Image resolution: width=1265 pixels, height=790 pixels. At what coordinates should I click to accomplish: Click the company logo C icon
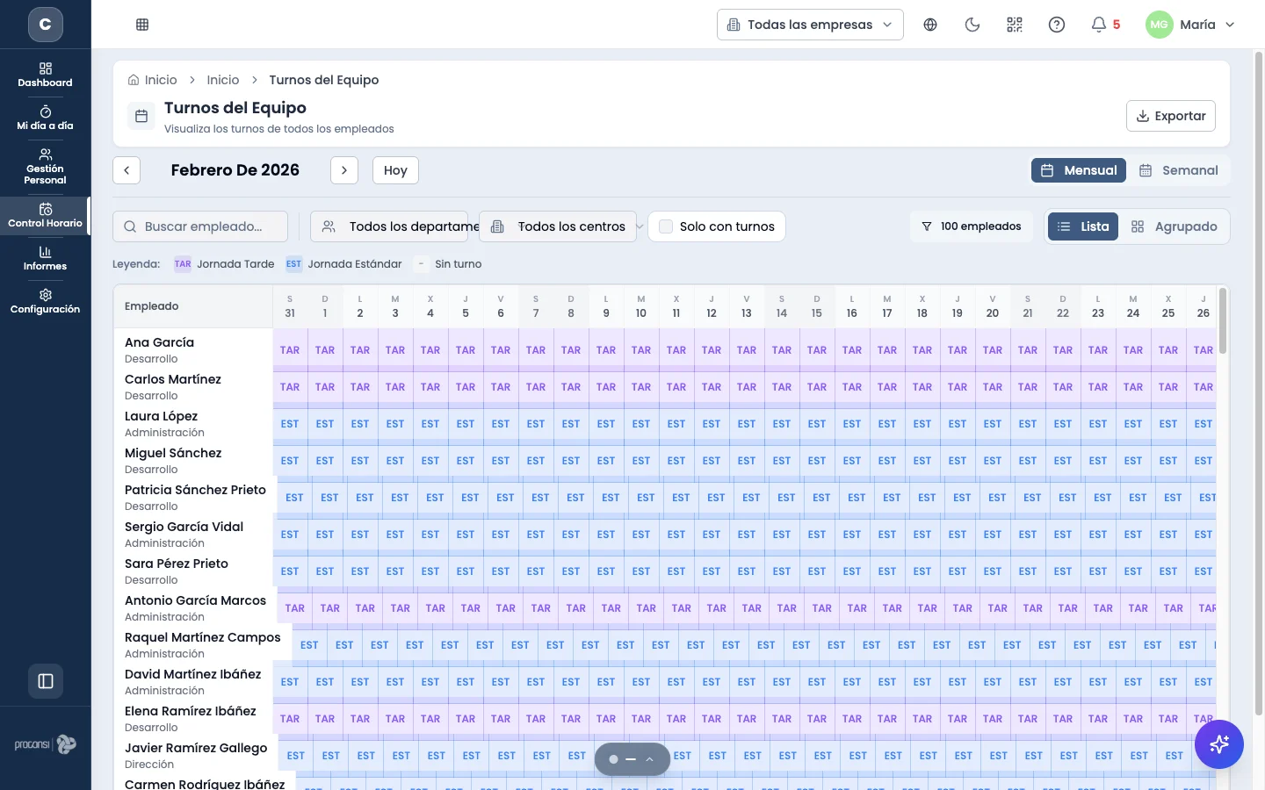point(46,24)
